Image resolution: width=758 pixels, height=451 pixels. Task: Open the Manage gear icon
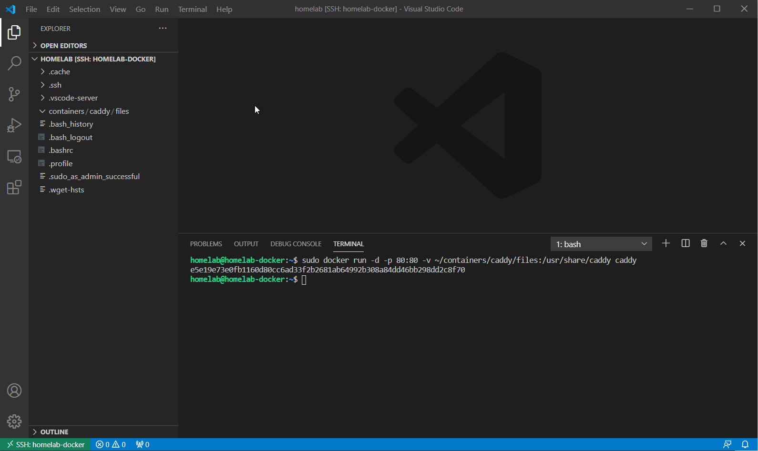14,421
